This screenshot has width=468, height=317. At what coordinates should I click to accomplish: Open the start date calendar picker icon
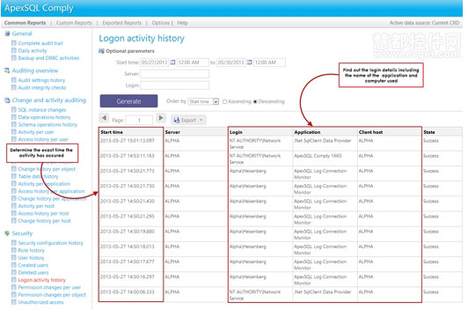point(172,63)
